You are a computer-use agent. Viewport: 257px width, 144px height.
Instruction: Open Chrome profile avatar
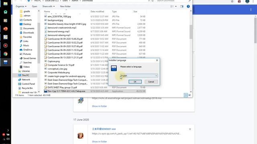point(247,1)
